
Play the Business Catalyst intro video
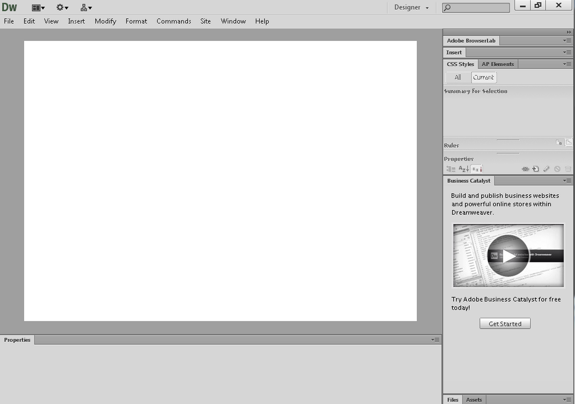508,256
